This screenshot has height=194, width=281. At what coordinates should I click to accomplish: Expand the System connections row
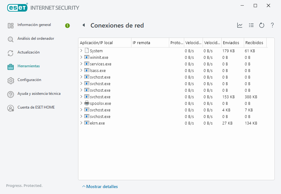[x=81, y=51]
